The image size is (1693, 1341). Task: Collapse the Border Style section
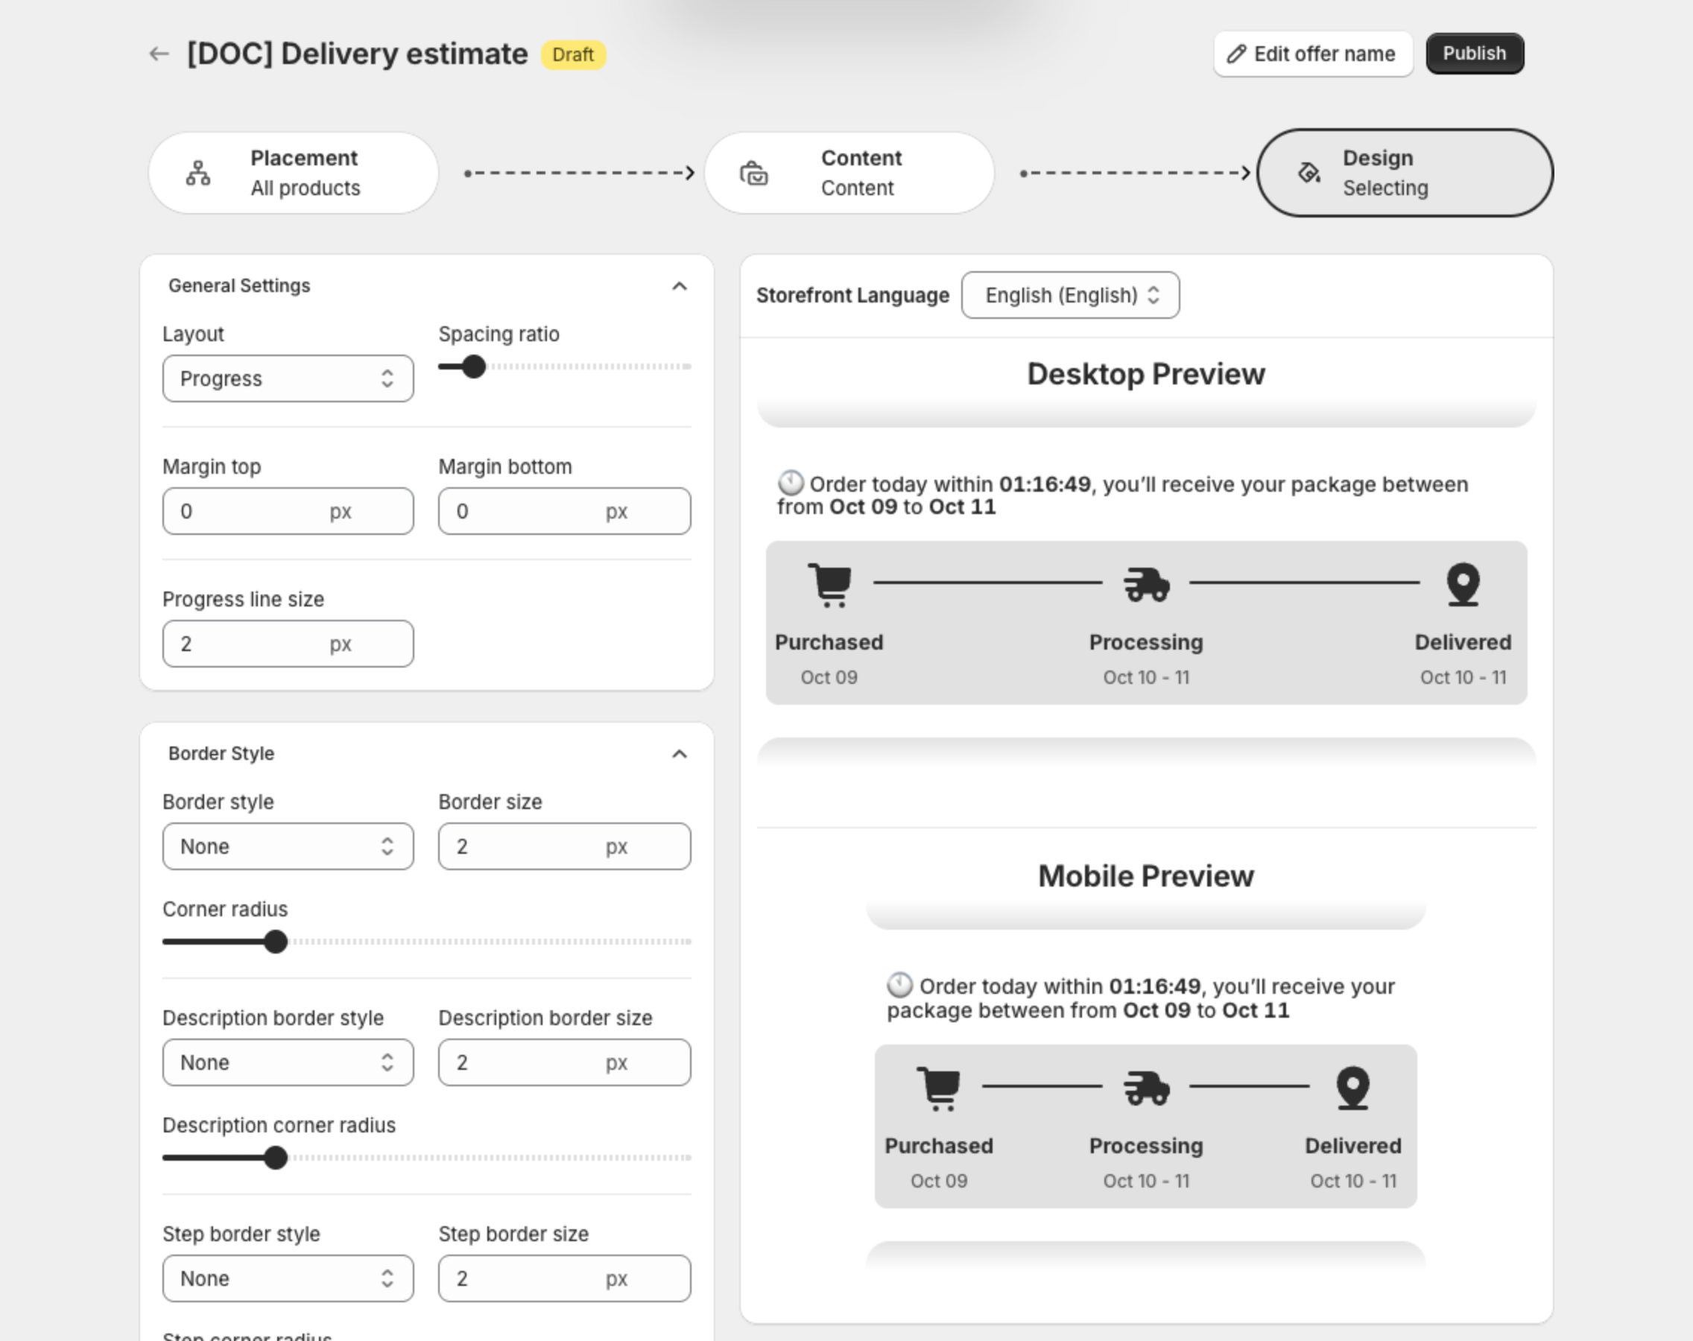680,755
